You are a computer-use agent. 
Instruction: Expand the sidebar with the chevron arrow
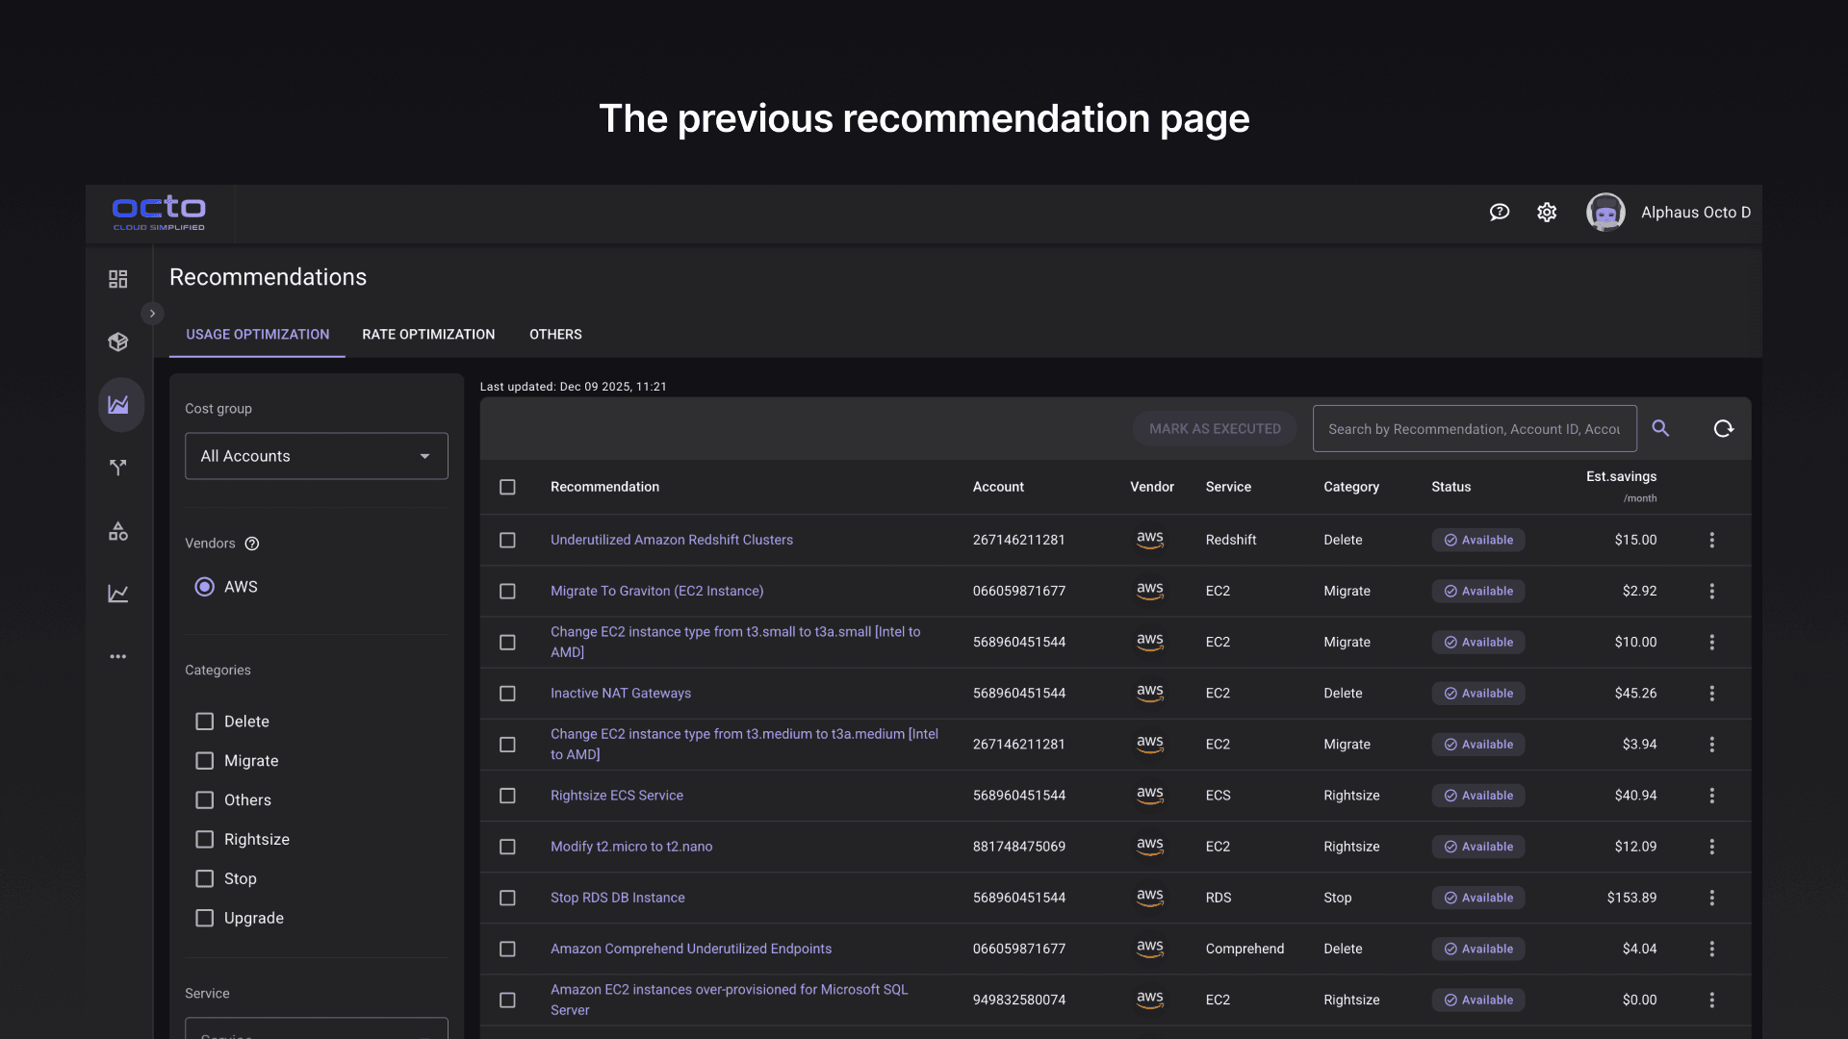tap(152, 314)
